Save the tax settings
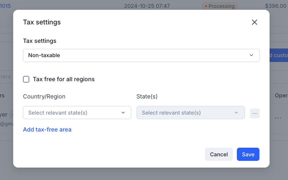Image resolution: width=288 pixels, height=180 pixels. (248, 154)
